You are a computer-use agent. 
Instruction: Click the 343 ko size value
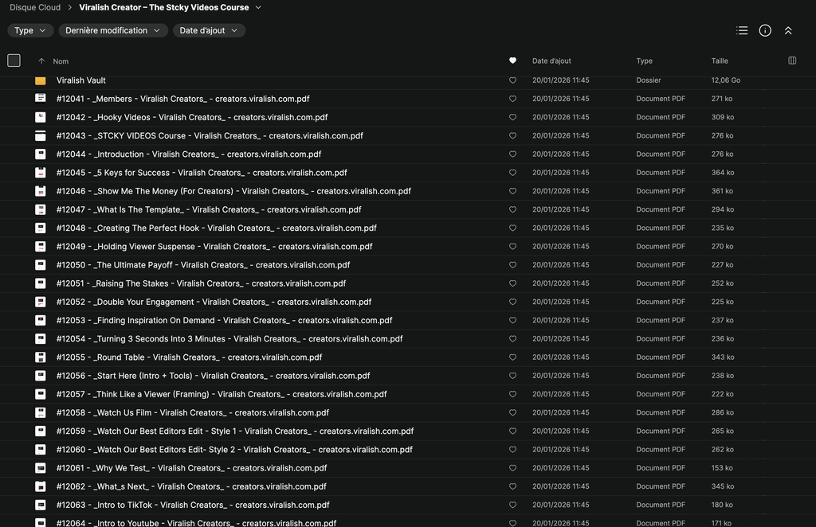pos(722,357)
